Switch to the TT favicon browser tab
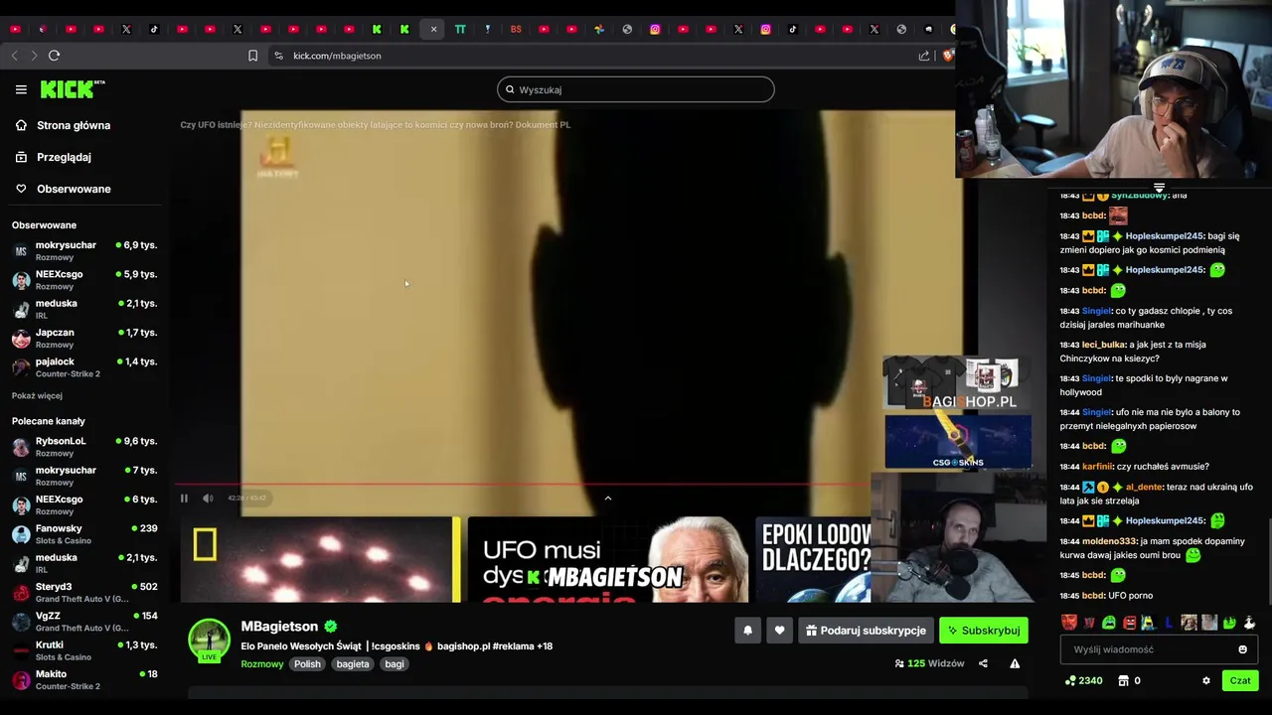Viewport: 1272px width, 715px height. point(460,30)
